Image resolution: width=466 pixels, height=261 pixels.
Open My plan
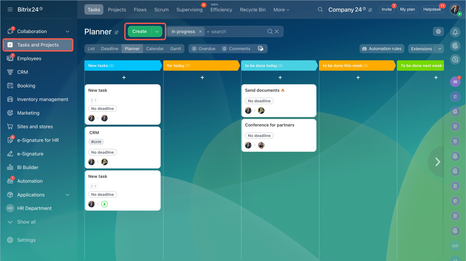click(407, 9)
